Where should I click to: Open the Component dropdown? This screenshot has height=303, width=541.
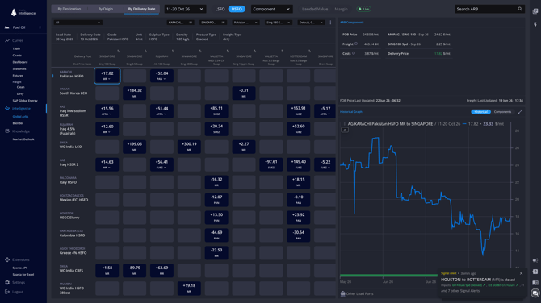coord(271,9)
